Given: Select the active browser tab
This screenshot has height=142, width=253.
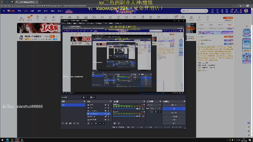Looking at the screenshot, I should pyautogui.click(x=27, y=2).
